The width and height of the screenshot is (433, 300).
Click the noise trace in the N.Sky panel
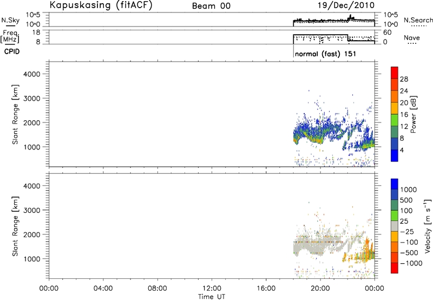click(333, 21)
